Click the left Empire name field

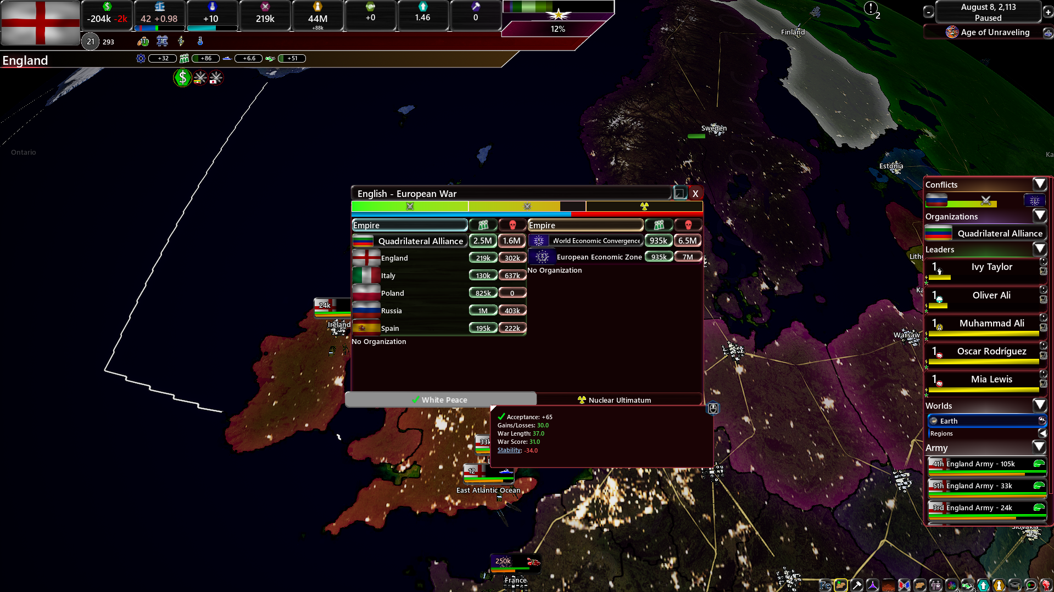[x=410, y=225]
